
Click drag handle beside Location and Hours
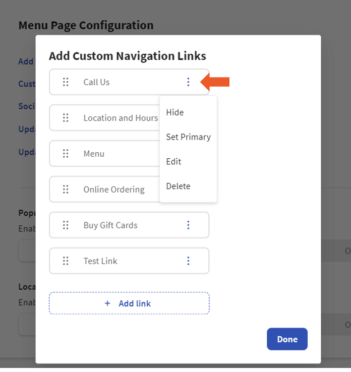click(66, 118)
